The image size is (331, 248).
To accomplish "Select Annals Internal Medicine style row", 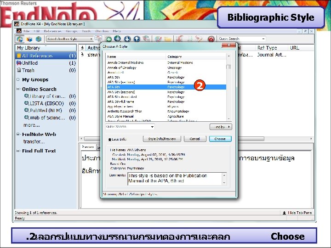I will coord(166,62).
